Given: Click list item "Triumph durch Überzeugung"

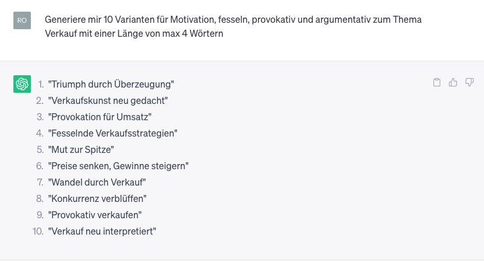Looking at the screenshot, I should pos(111,84).
